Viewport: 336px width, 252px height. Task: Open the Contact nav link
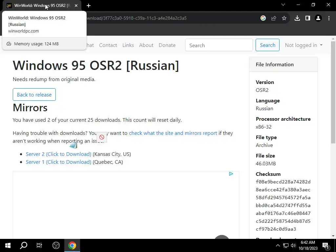(x=108, y=45)
